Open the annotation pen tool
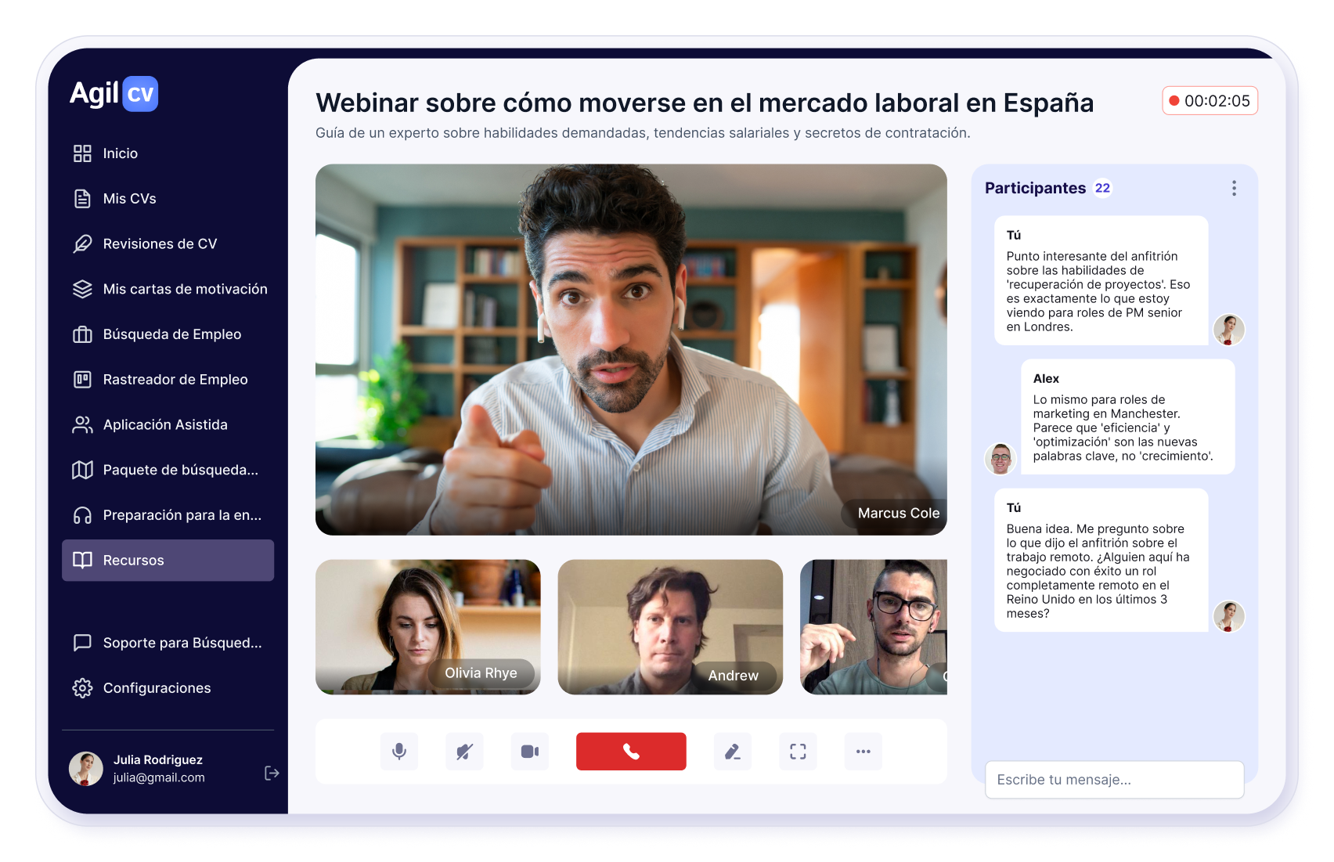Viewport: 1334px width, 862px height. [733, 751]
